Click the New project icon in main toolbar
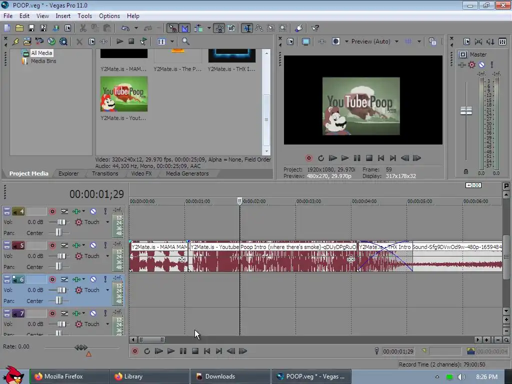This screenshot has height=384, width=512. 7,28
